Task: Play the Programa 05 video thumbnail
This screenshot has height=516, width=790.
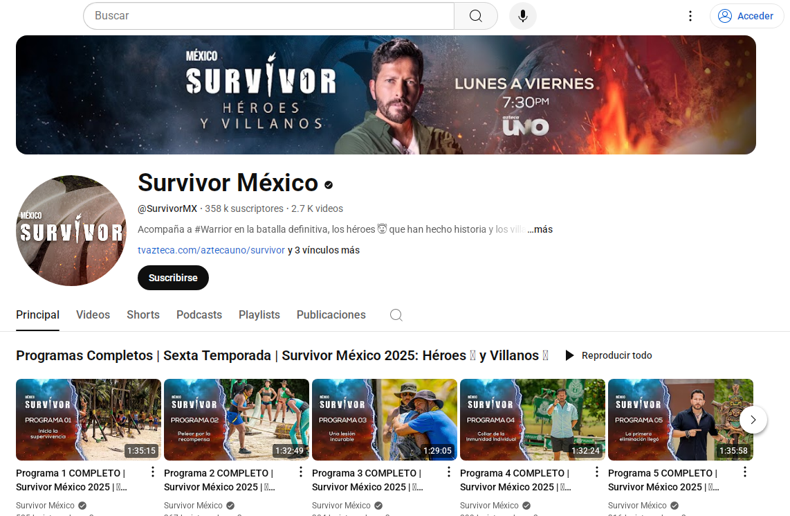Action: [x=681, y=420]
